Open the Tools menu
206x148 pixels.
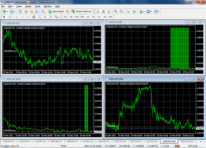(38, 7)
